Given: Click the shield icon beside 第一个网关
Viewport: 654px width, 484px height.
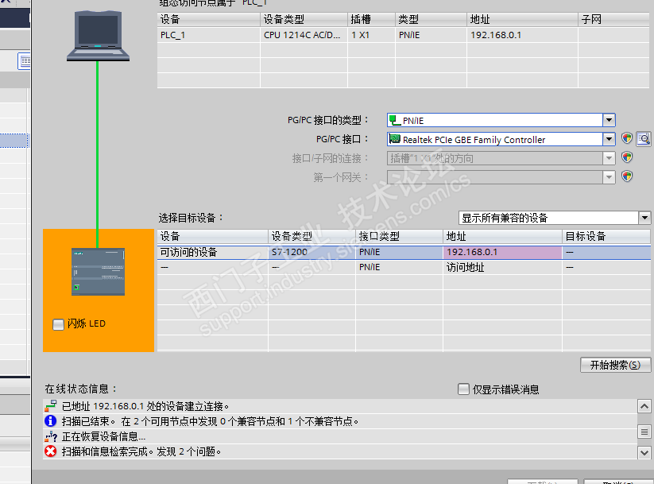Looking at the screenshot, I should (627, 176).
